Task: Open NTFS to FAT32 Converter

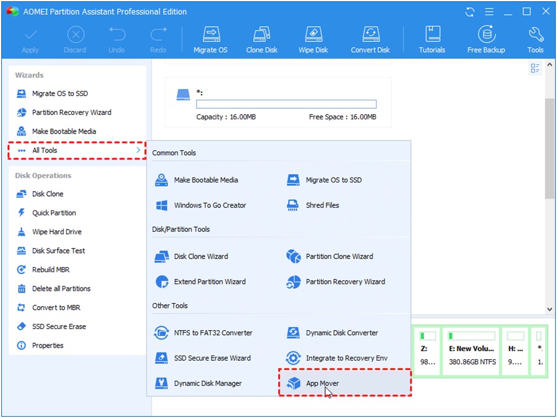Action: tap(213, 333)
